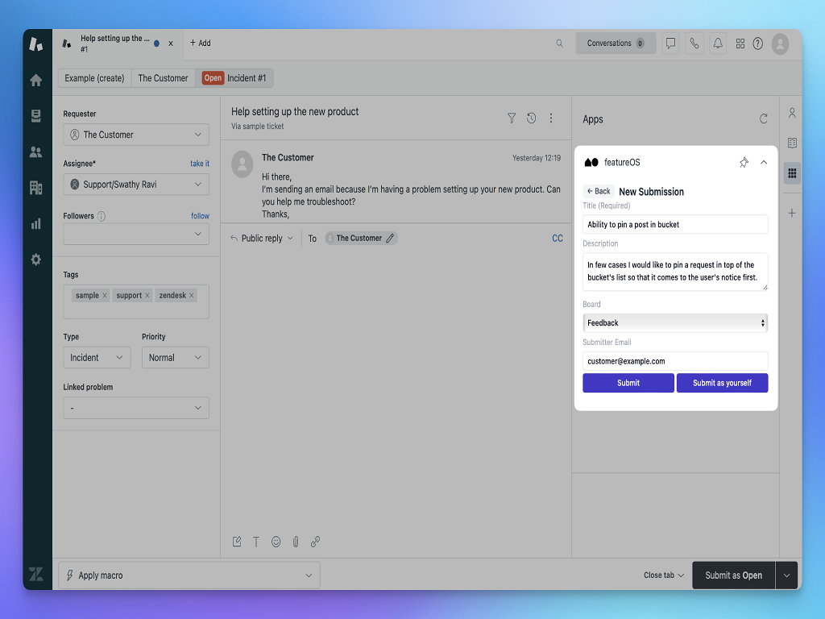Switch to The Customer tab
The height and width of the screenshot is (619, 825).
click(163, 78)
